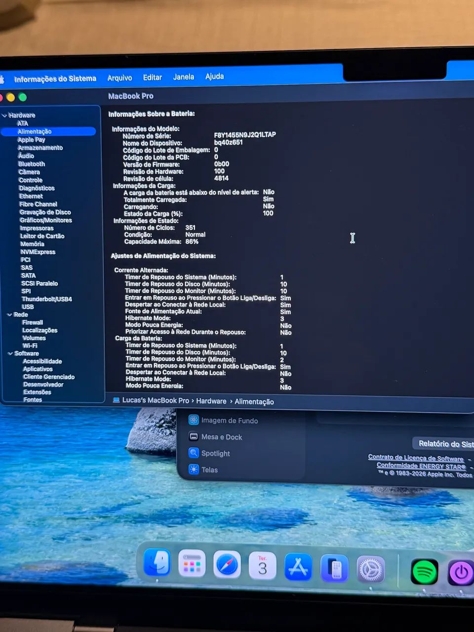The width and height of the screenshot is (474, 632).
Task: Select Apple Pay in the sidebar
Action: pos(32,140)
